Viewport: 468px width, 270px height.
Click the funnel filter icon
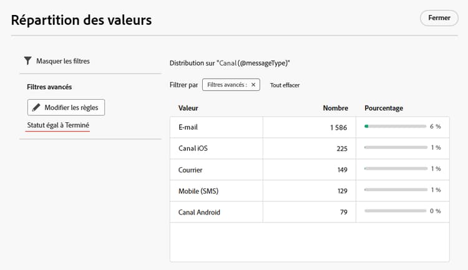27,60
